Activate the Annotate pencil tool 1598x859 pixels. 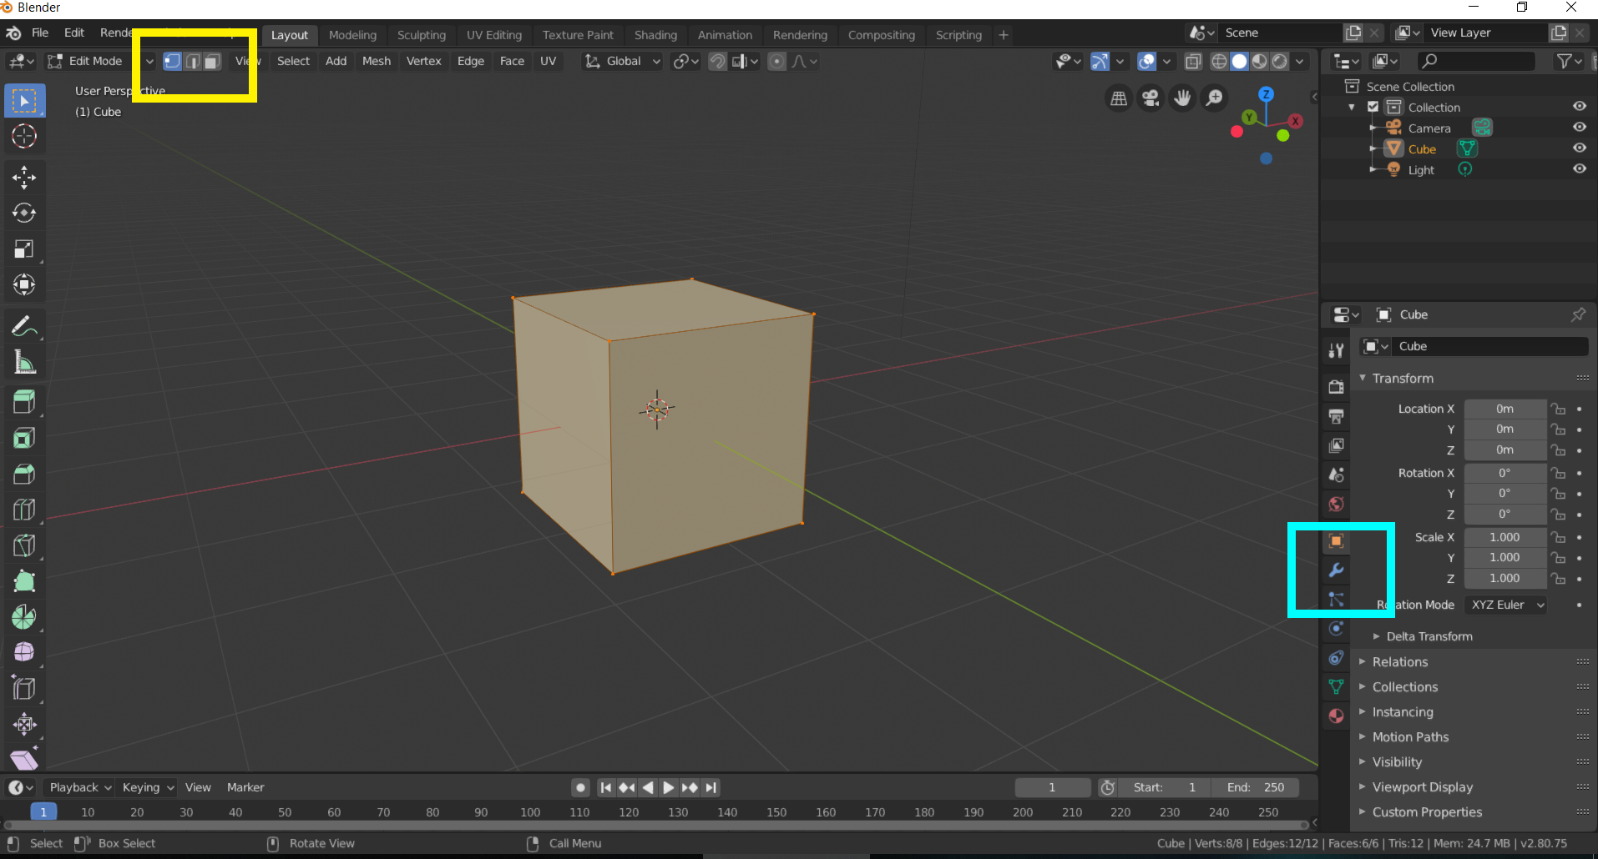pos(24,326)
